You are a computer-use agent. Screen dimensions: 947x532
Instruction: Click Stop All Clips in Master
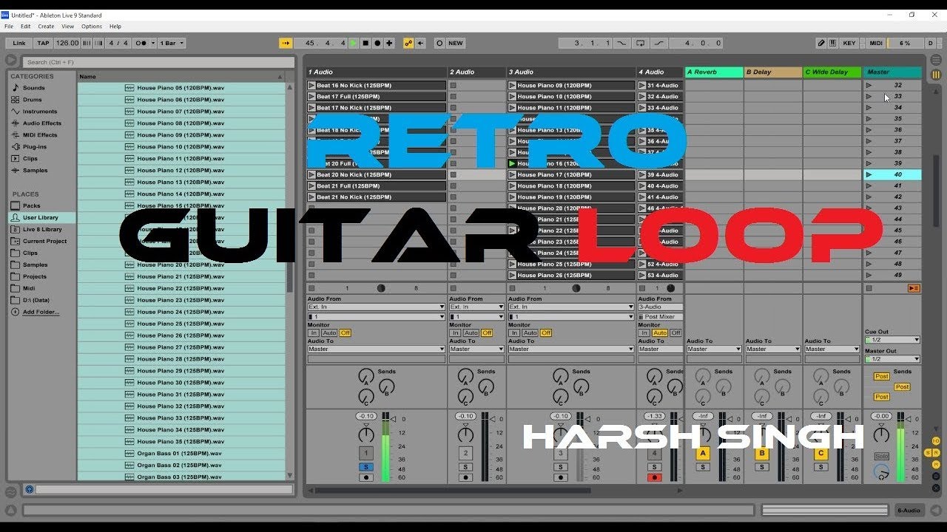(x=869, y=288)
